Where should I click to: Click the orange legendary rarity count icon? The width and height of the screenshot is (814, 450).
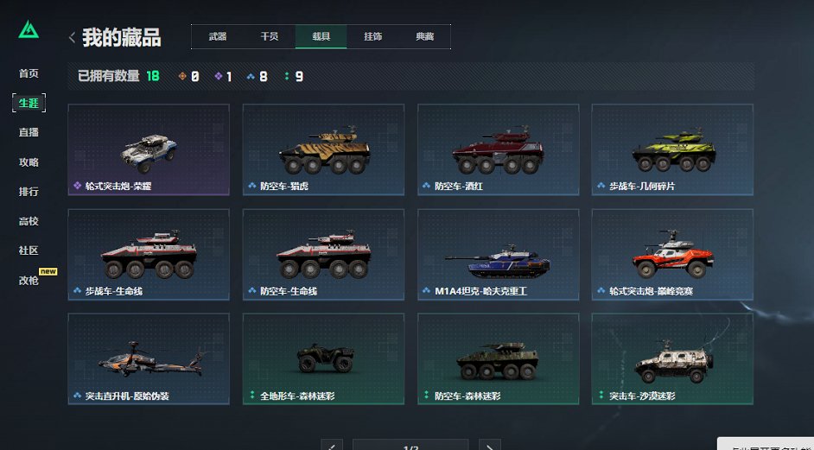click(182, 76)
